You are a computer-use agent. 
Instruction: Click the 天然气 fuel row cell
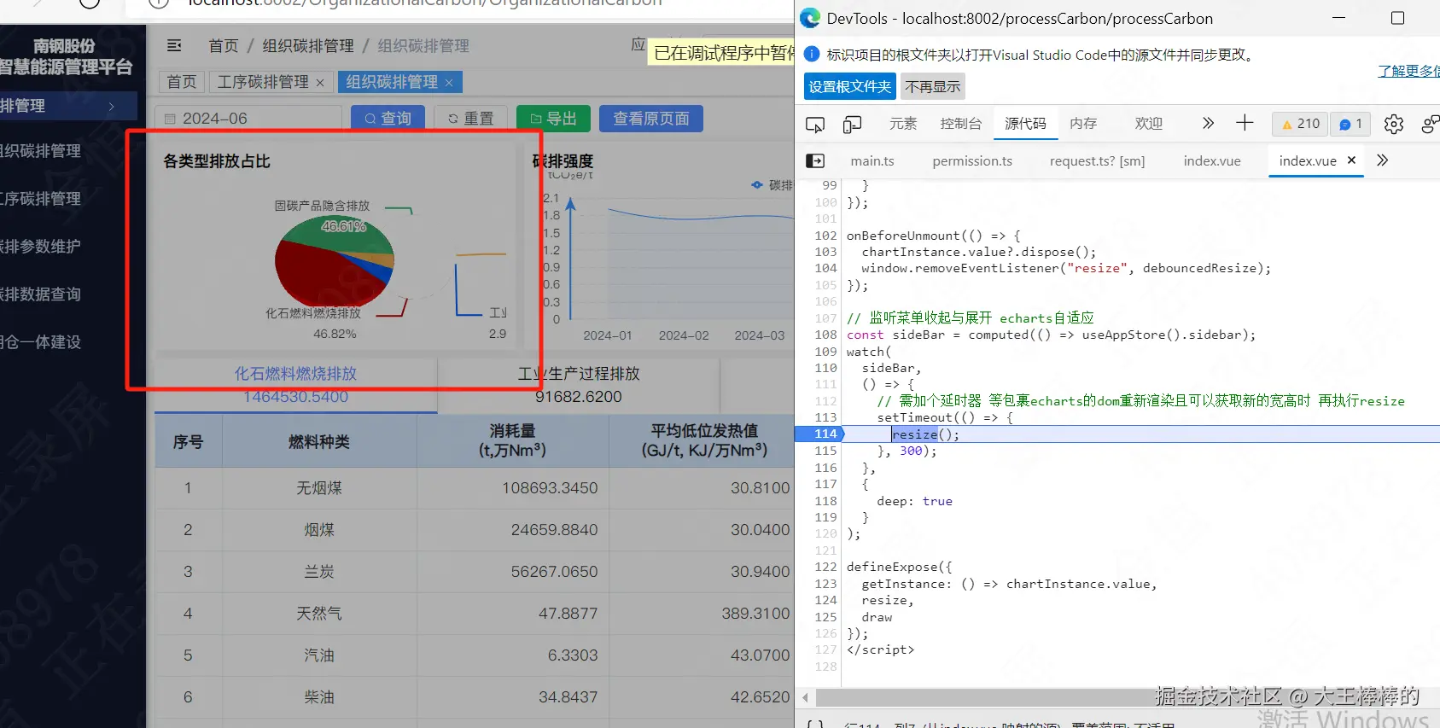coord(319,614)
